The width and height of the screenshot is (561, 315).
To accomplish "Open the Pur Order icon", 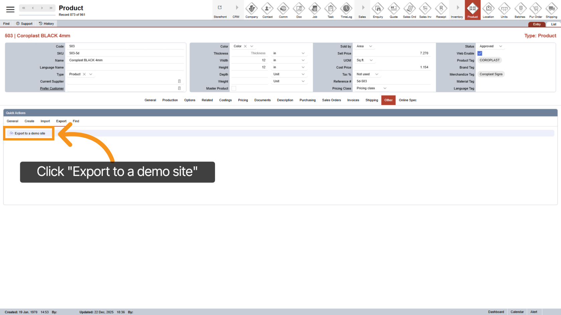I will pos(536,10).
